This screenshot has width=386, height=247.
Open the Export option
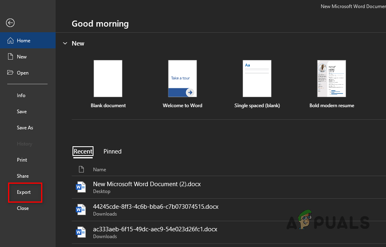click(25, 192)
